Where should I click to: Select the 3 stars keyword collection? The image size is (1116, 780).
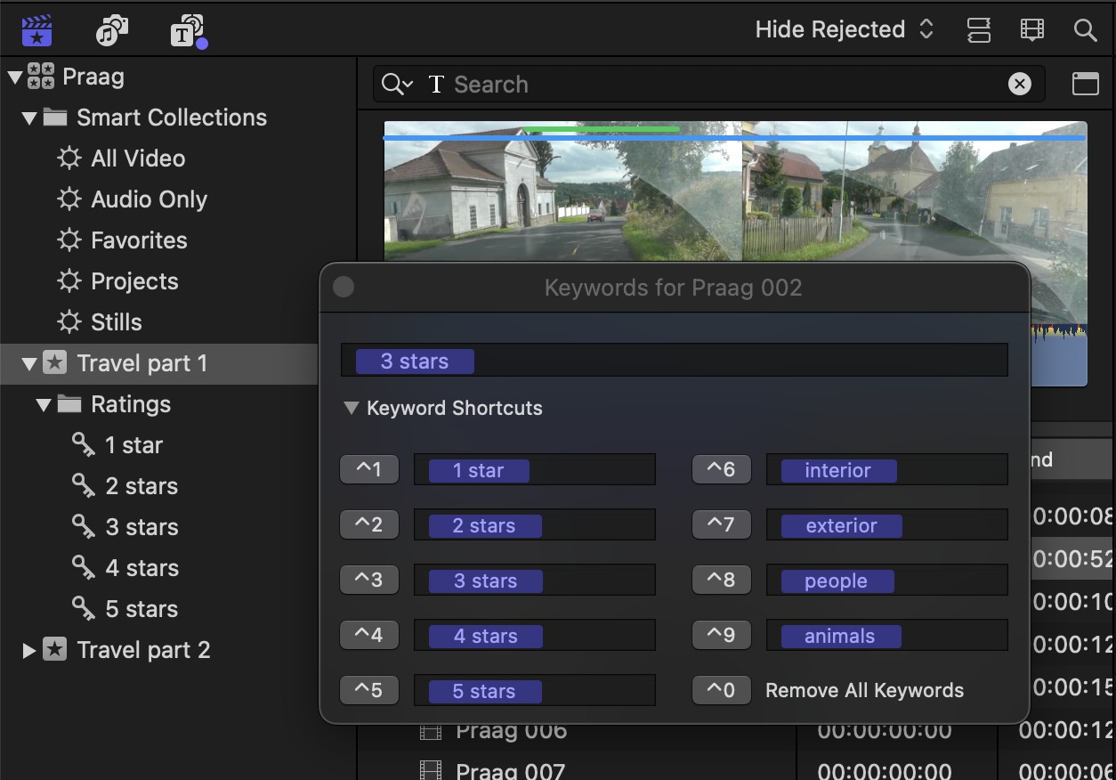(142, 527)
